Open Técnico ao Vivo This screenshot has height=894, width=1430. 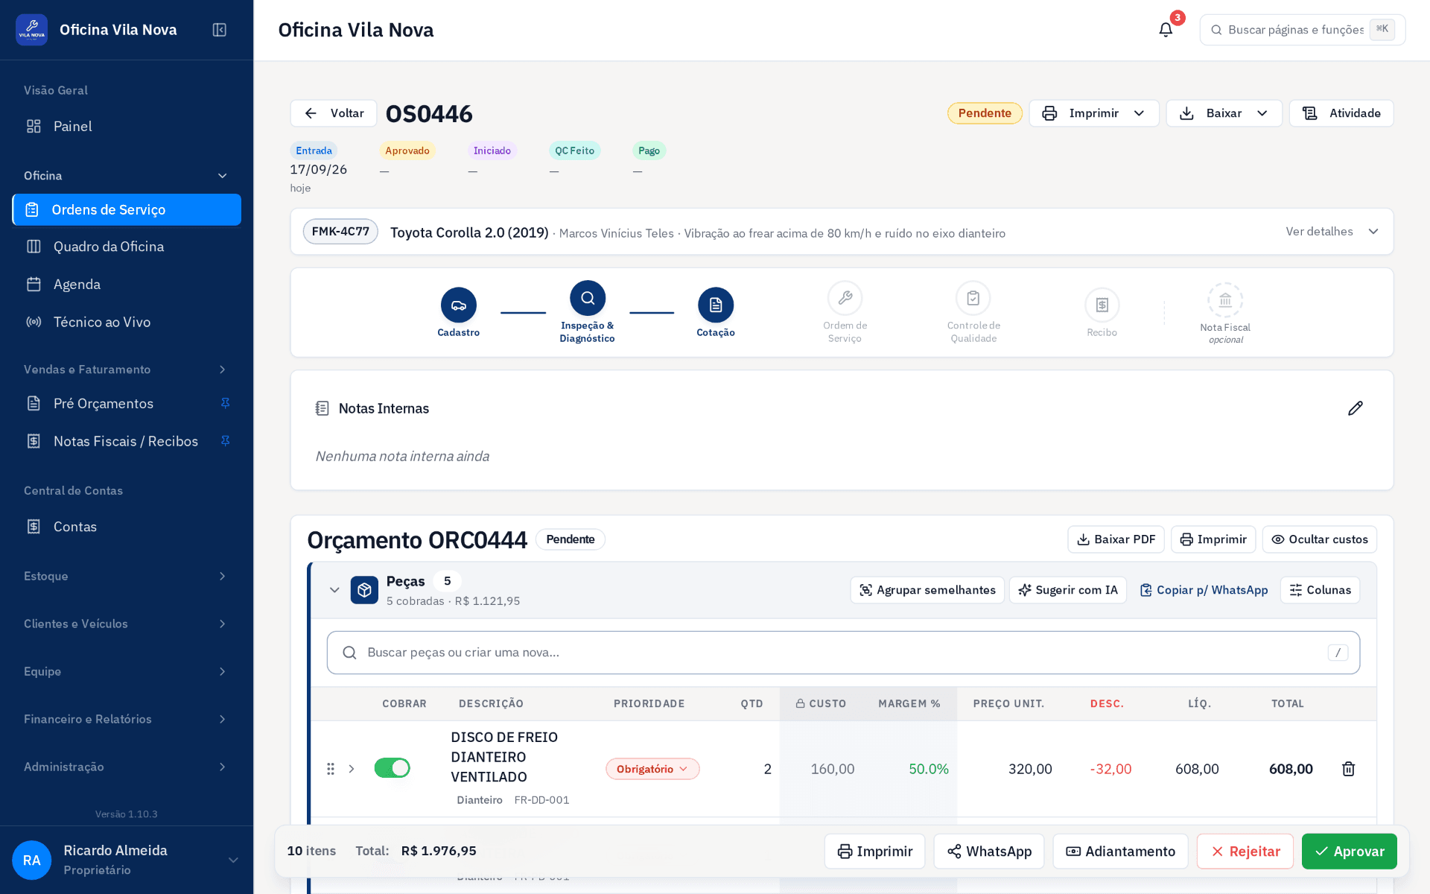[127, 322]
